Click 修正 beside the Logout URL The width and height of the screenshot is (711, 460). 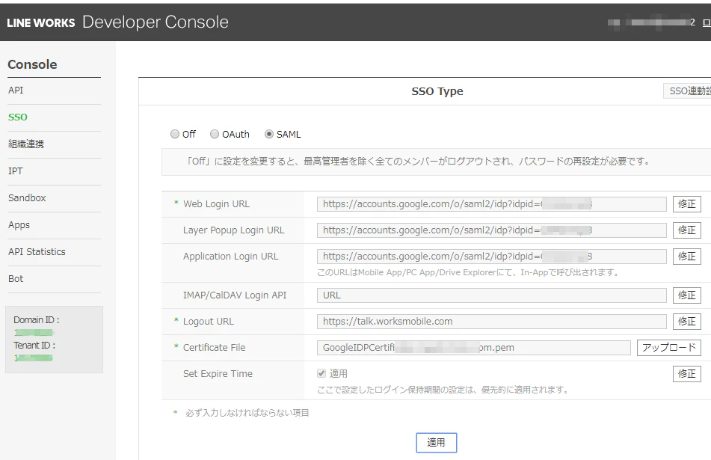point(687,322)
